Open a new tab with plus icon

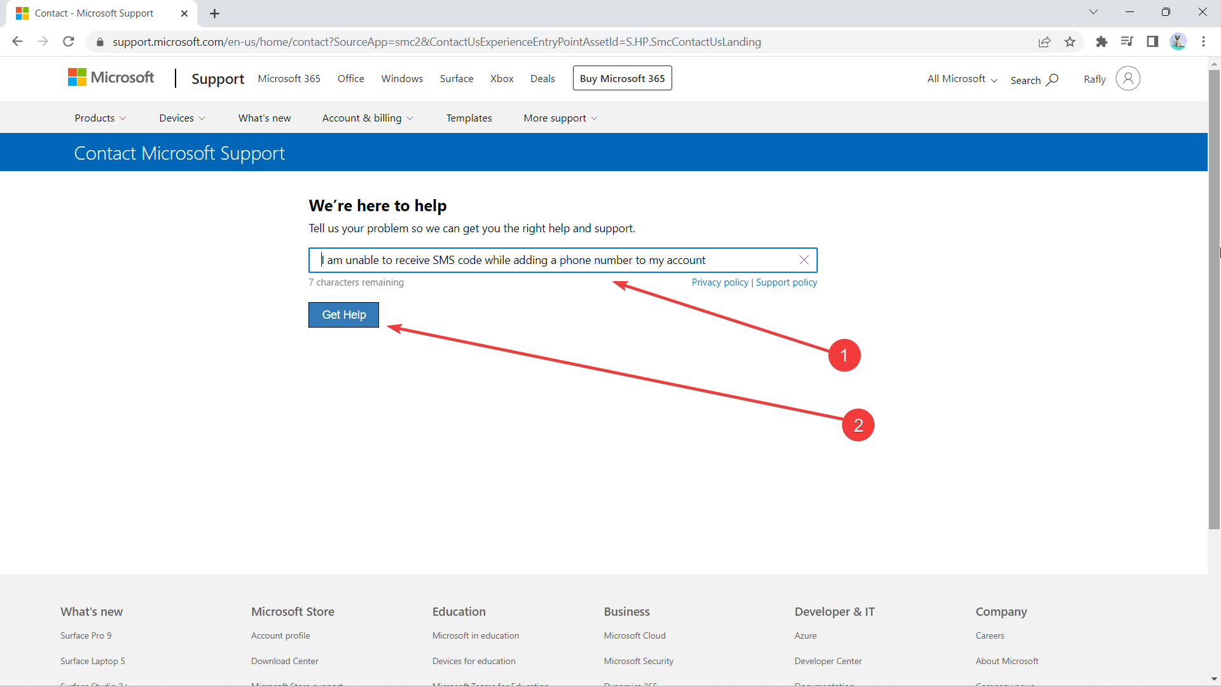pos(214,13)
